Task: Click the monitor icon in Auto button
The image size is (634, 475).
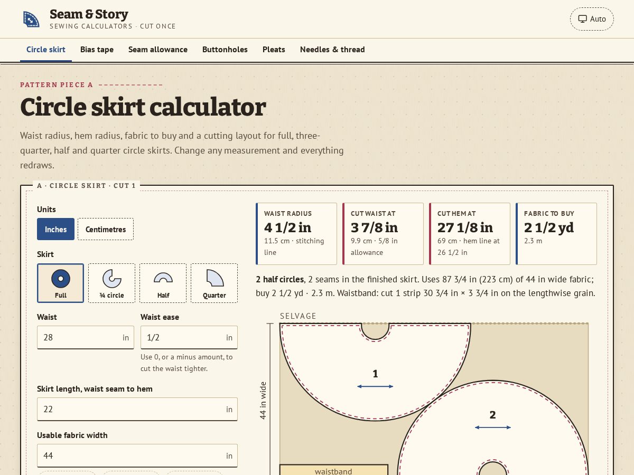Action: (582, 19)
